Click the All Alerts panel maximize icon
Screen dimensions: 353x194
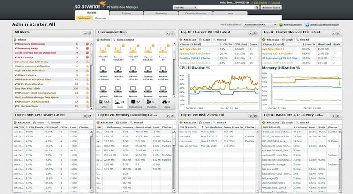(x=90, y=33)
